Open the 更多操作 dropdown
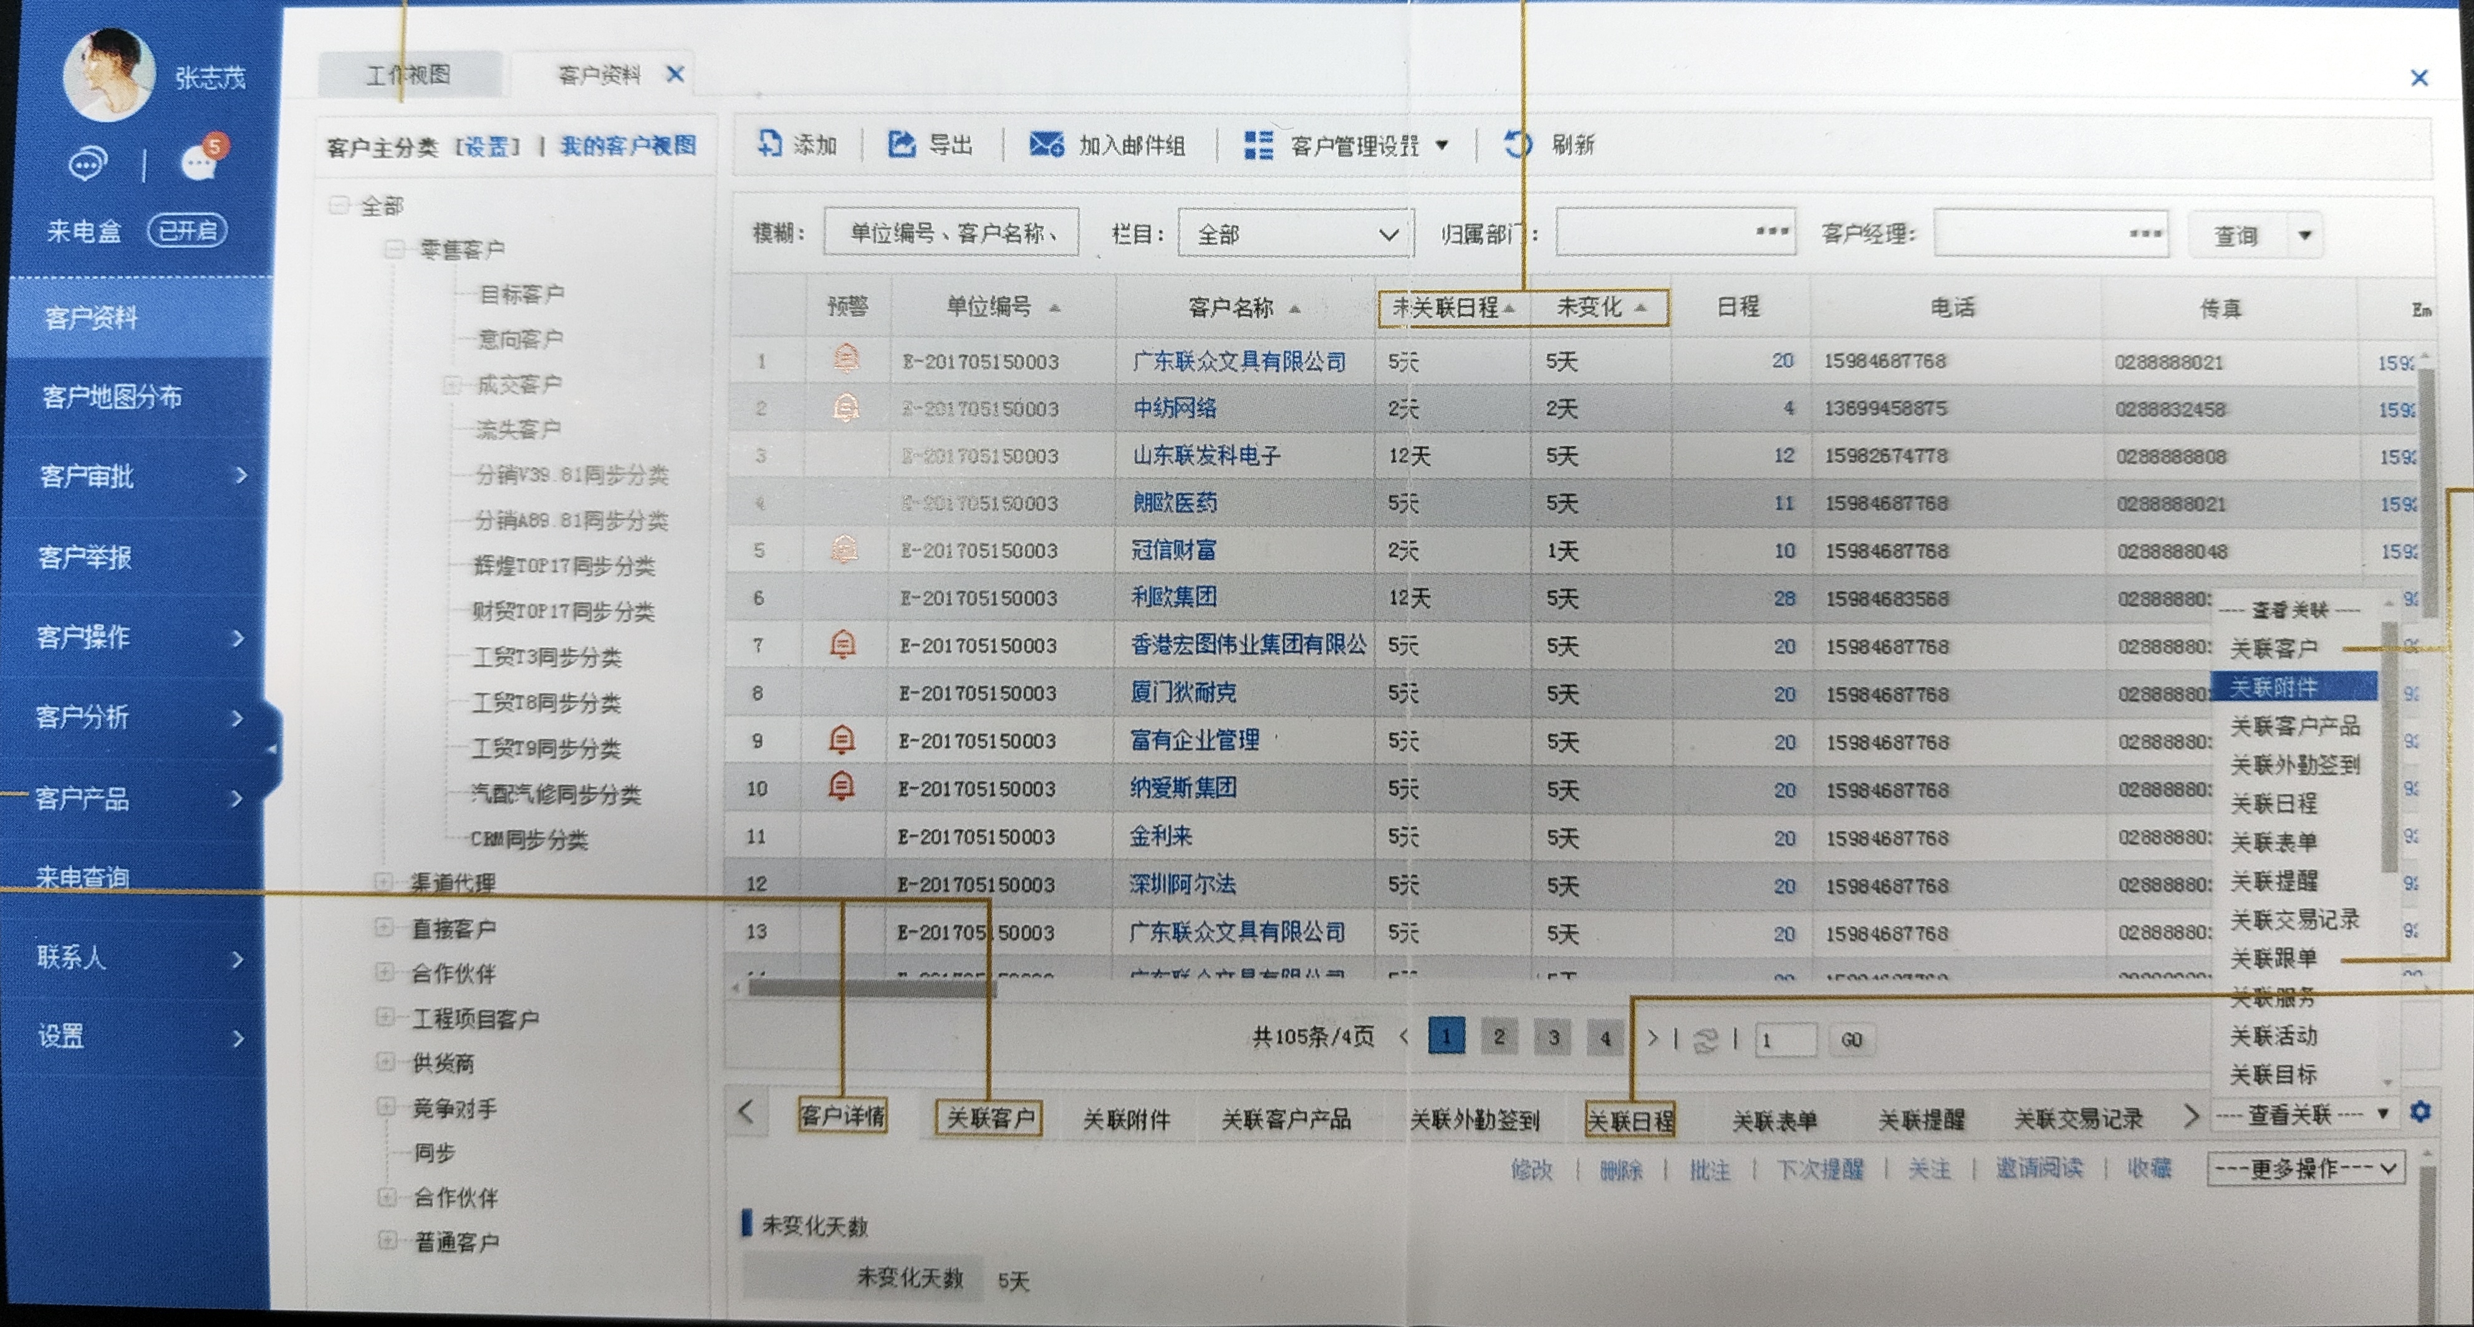2474x1327 pixels. point(2305,1169)
